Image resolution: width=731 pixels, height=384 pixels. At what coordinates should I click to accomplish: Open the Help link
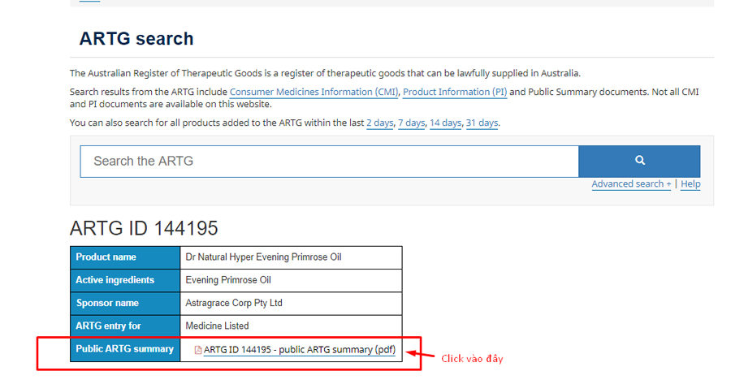[690, 184]
